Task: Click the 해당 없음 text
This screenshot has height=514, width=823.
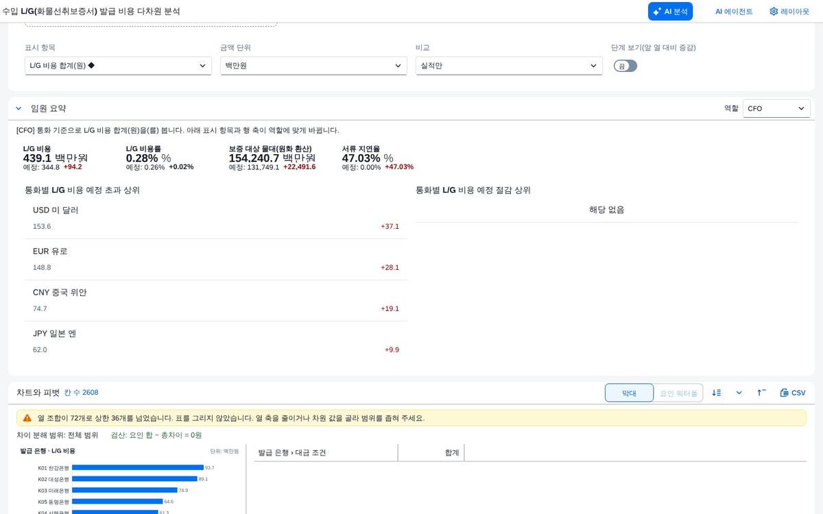Action: coord(607,210)
